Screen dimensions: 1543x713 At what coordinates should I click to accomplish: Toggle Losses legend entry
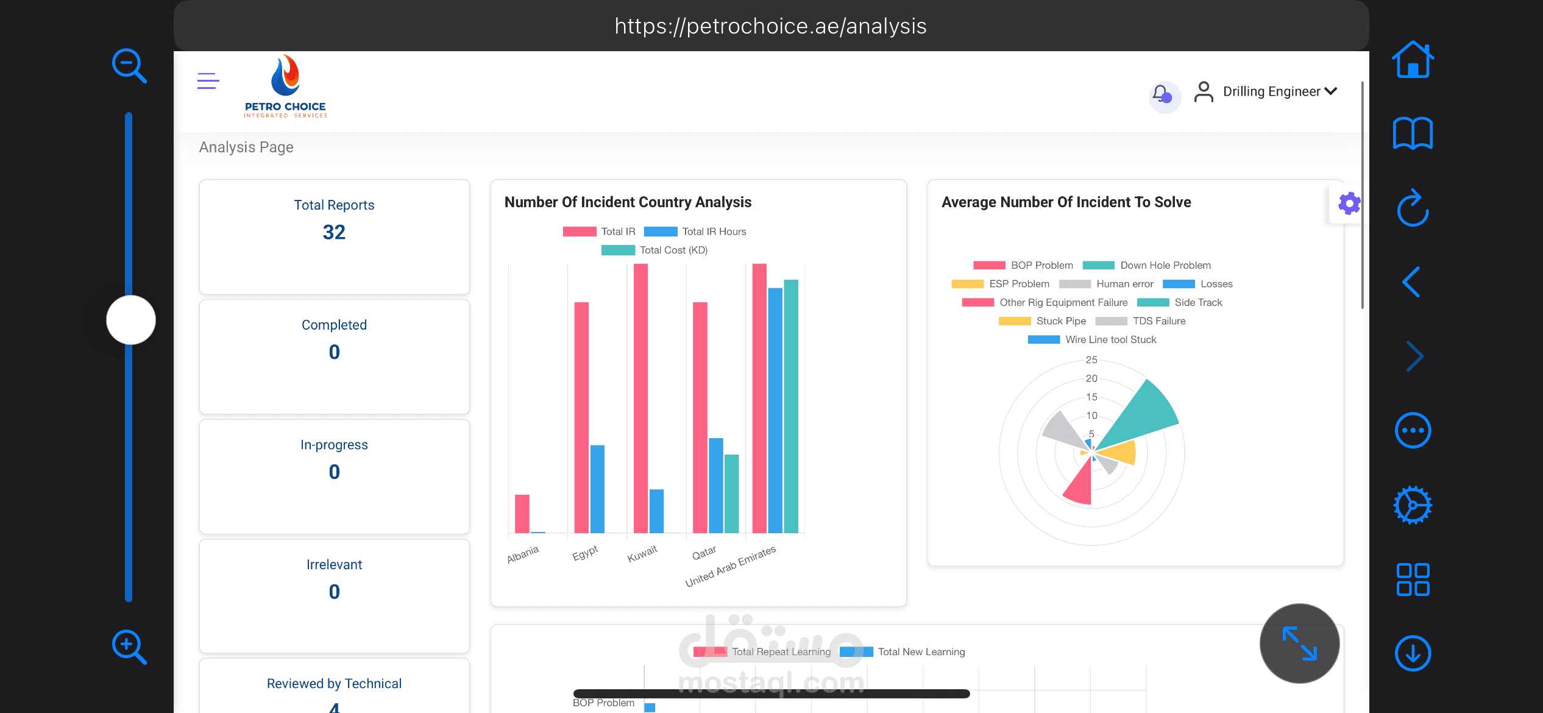[1197, 284]
